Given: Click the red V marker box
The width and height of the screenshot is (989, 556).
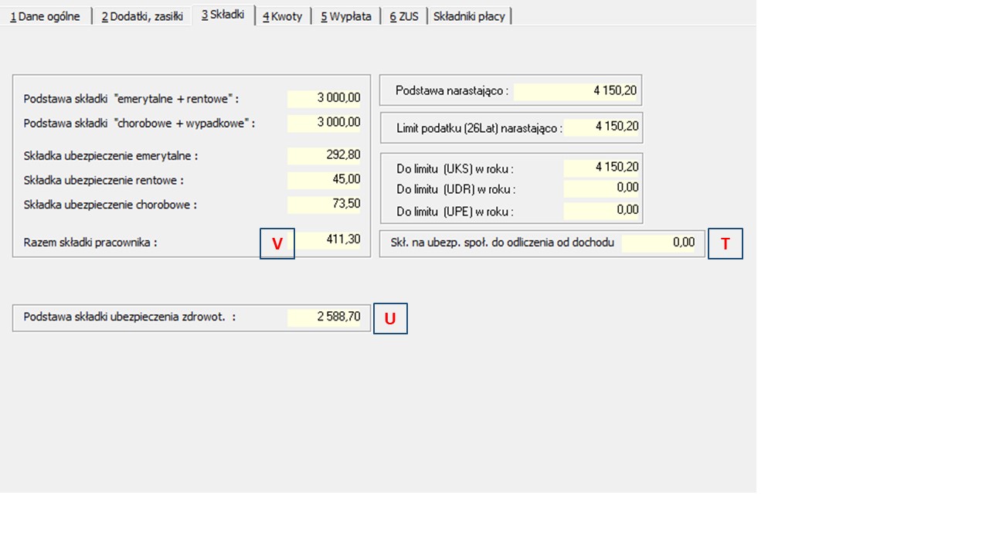Looking at the screenshot, I should (x=277, y=244).
